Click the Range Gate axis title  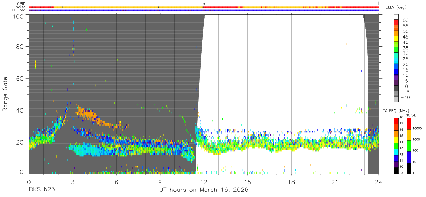5,94
